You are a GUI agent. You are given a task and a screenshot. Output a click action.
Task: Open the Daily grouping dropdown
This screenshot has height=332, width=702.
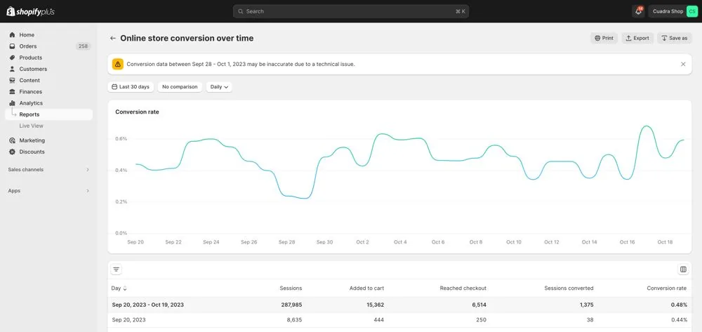tap(219, 87)
